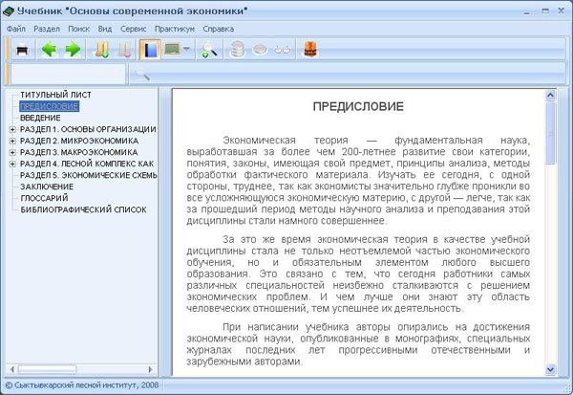Open the dropdown arrow beside the chalkboard icon
Viewport: 573px width, 395px height.
(186, 49)
